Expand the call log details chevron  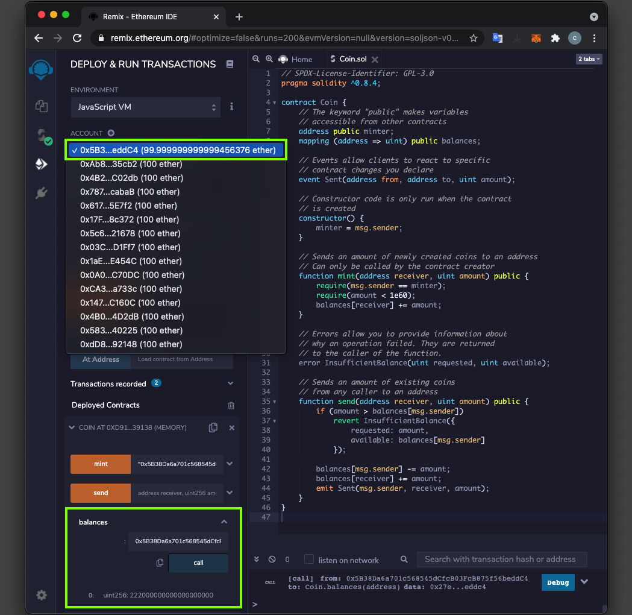pos(584,581)
